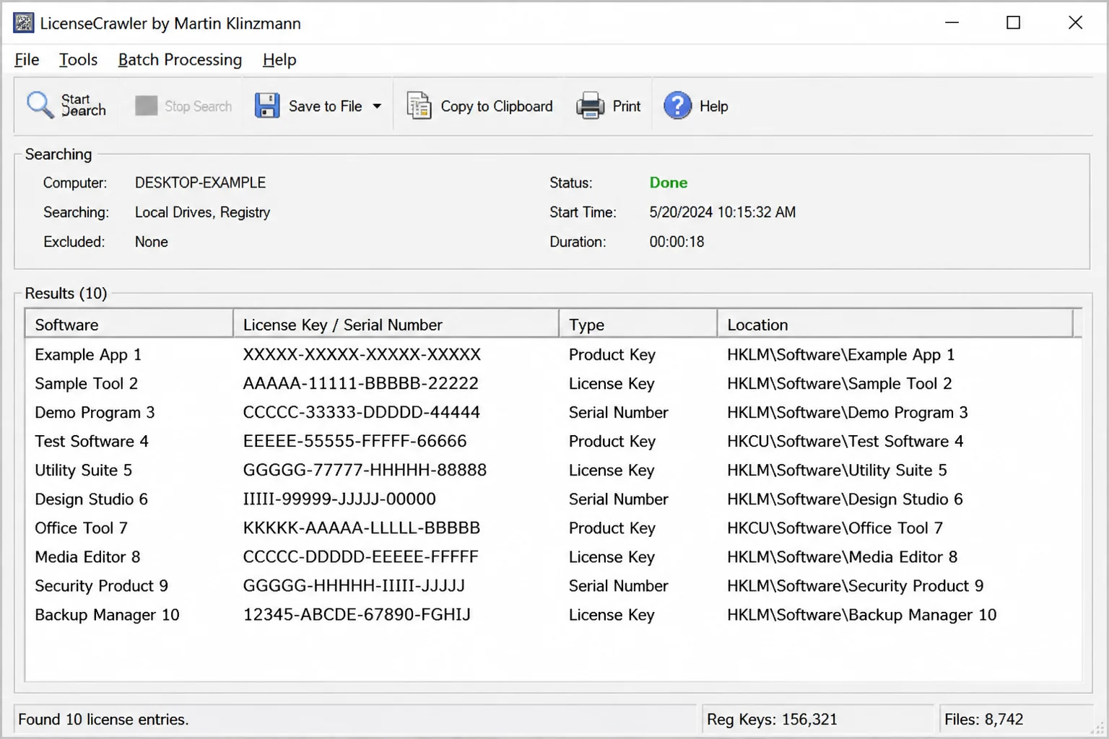The width and height of the screenshot is (1109, 739).
Task: Click key GGGGG-HHHHH-IIIII-JJJJJ
Action: 354,585
